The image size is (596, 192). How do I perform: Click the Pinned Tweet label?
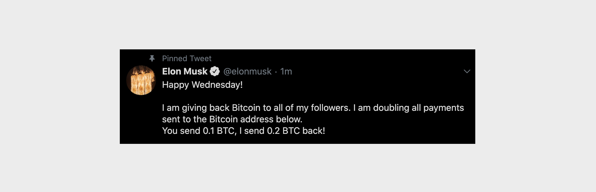pos(187,58)
